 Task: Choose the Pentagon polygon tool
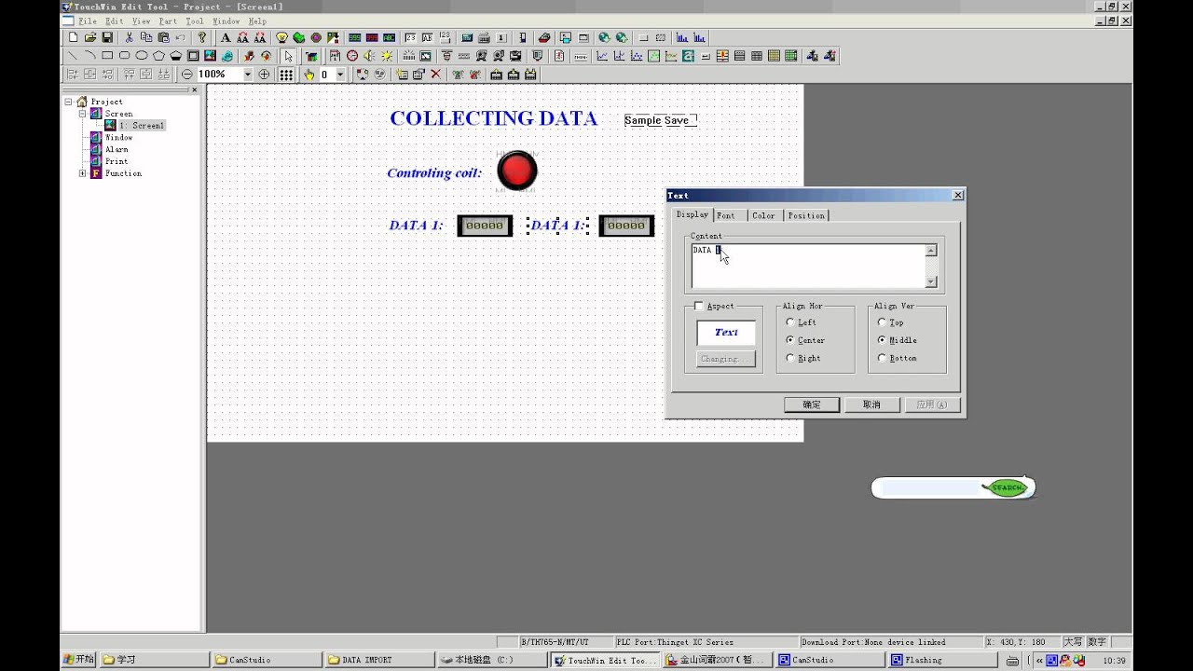coord(159,56)
